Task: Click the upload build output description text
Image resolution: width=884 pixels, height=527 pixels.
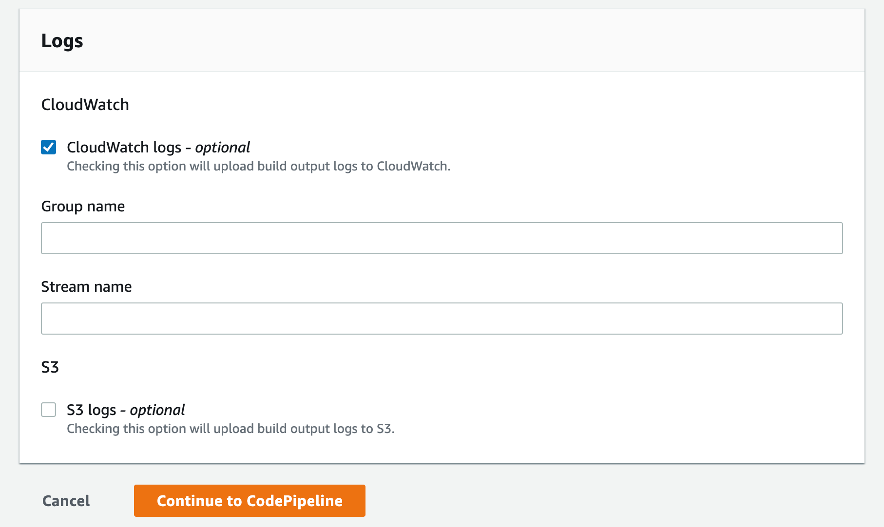Action: [258, 166]
